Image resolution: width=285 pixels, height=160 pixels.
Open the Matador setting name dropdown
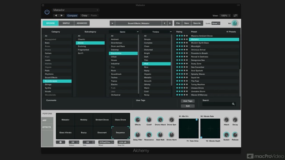(76, 10)
